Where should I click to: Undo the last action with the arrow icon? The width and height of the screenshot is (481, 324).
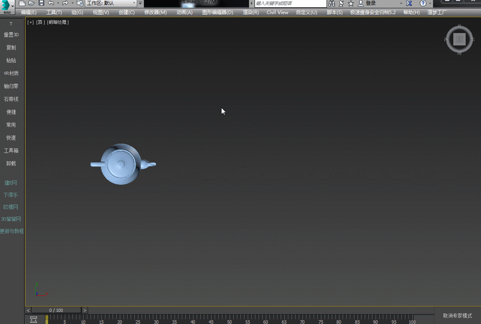[51, 3]
